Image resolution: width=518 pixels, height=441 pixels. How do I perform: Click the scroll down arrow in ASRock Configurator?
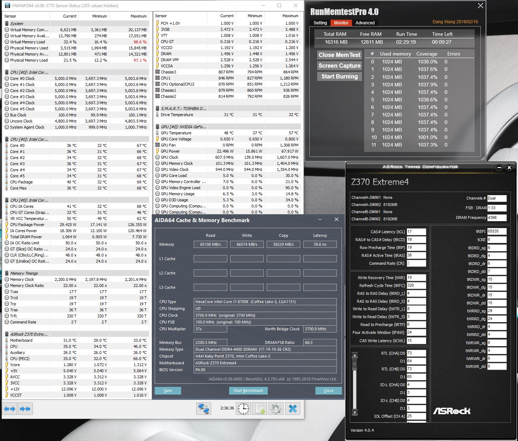point(355,412)
